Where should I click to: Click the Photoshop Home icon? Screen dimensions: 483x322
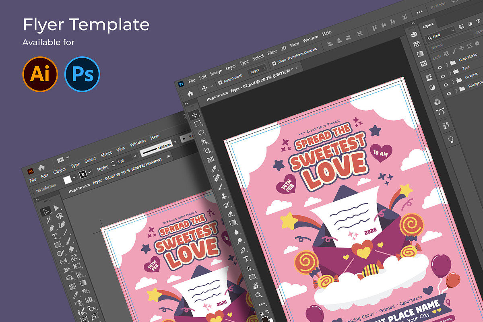tap(190, 93)
